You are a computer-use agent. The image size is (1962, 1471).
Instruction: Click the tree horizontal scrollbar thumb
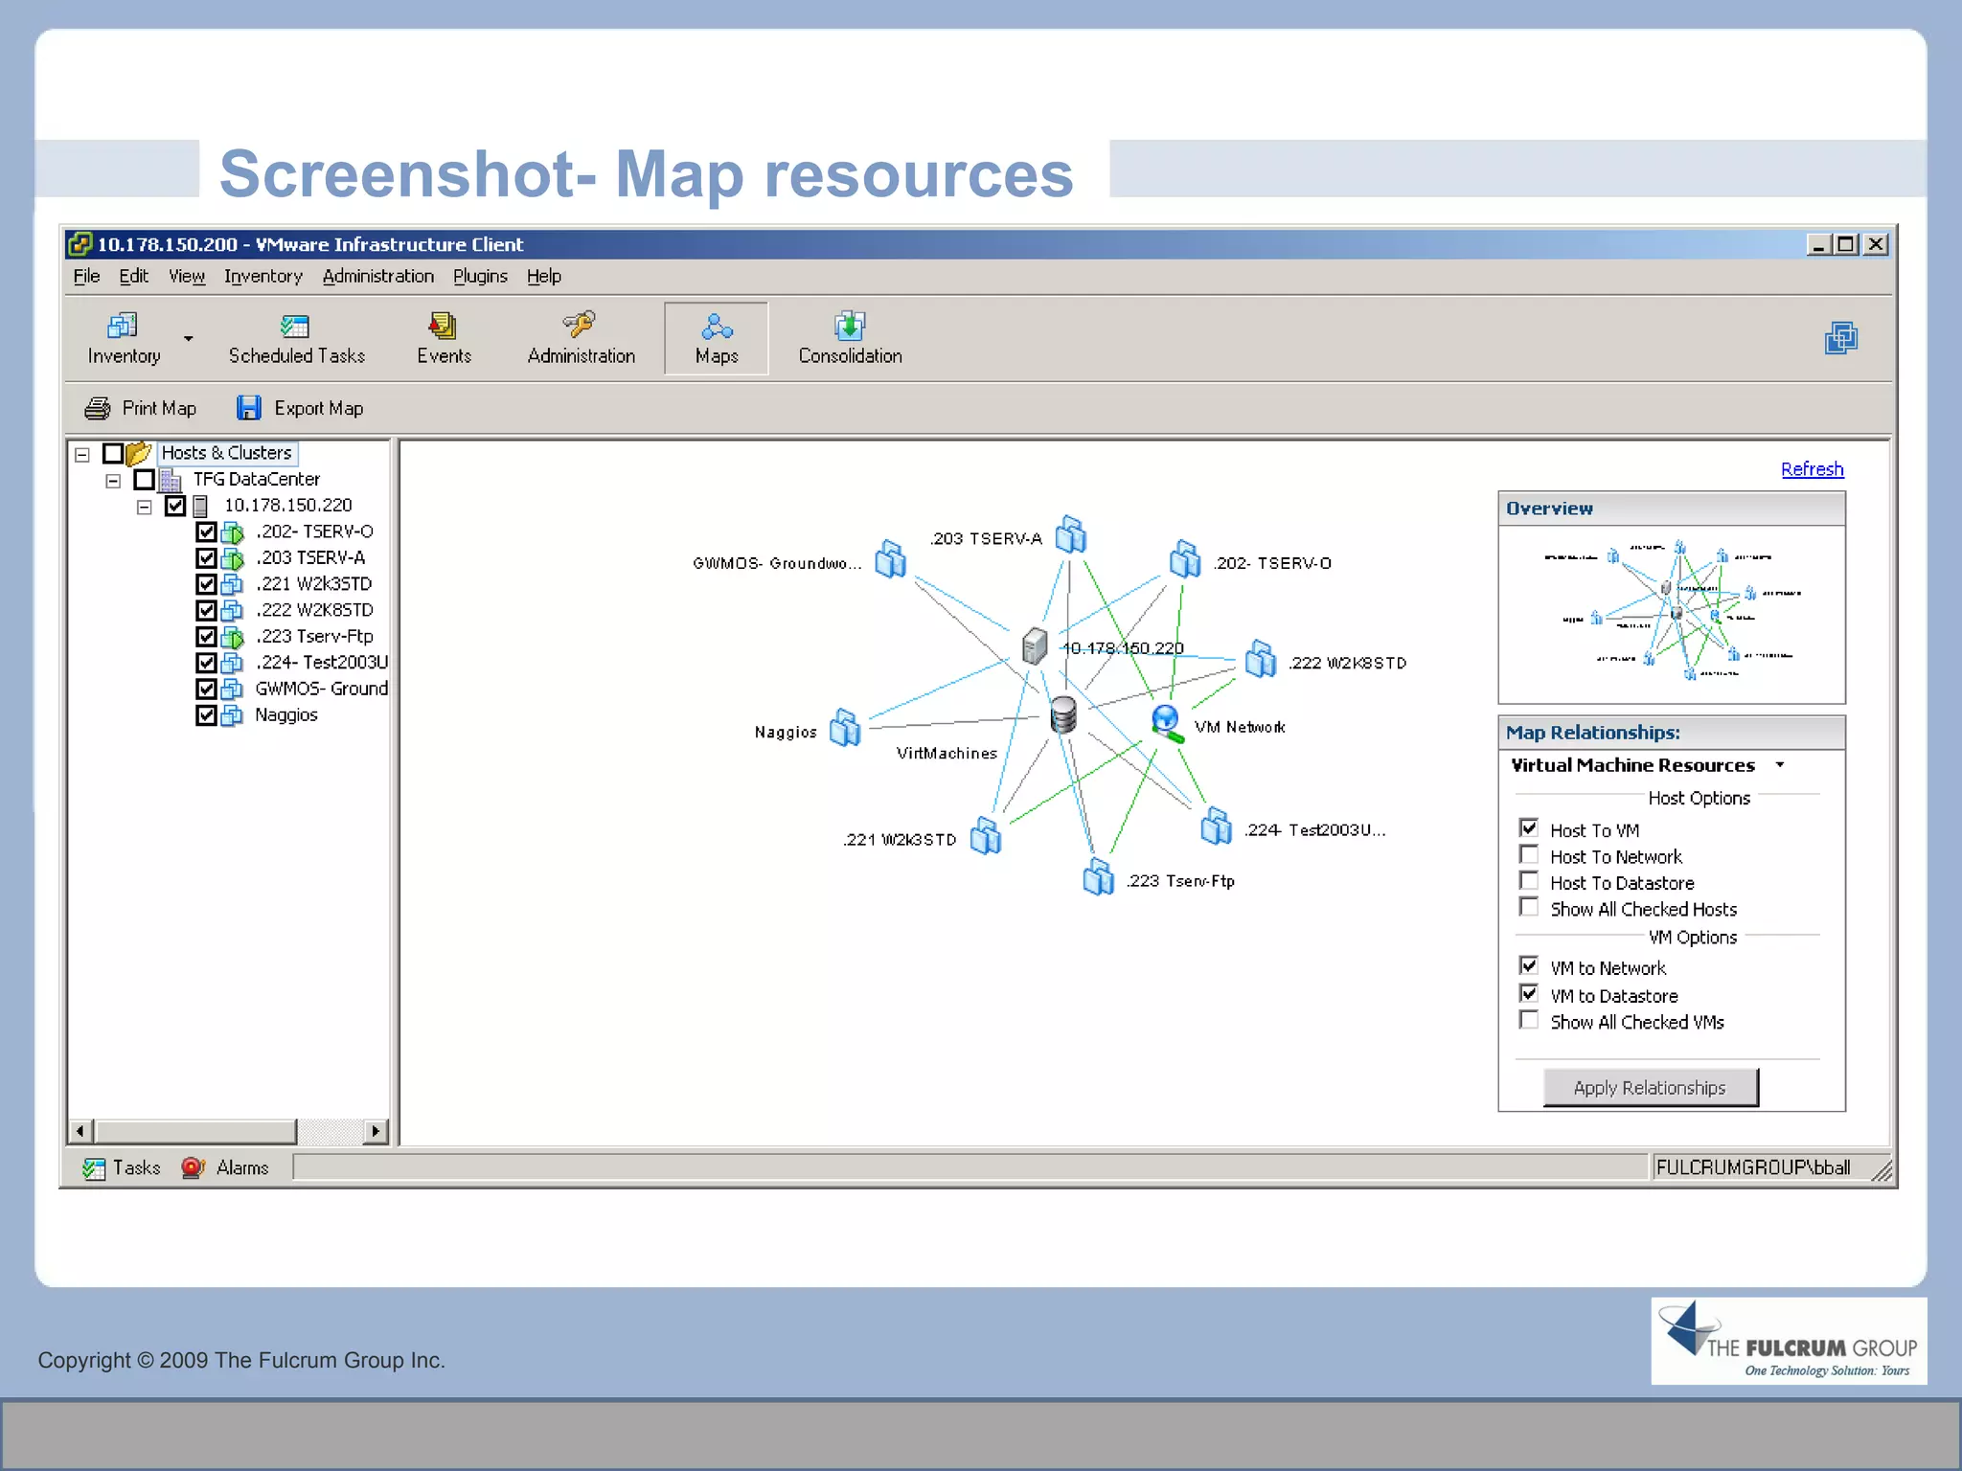195,1131
